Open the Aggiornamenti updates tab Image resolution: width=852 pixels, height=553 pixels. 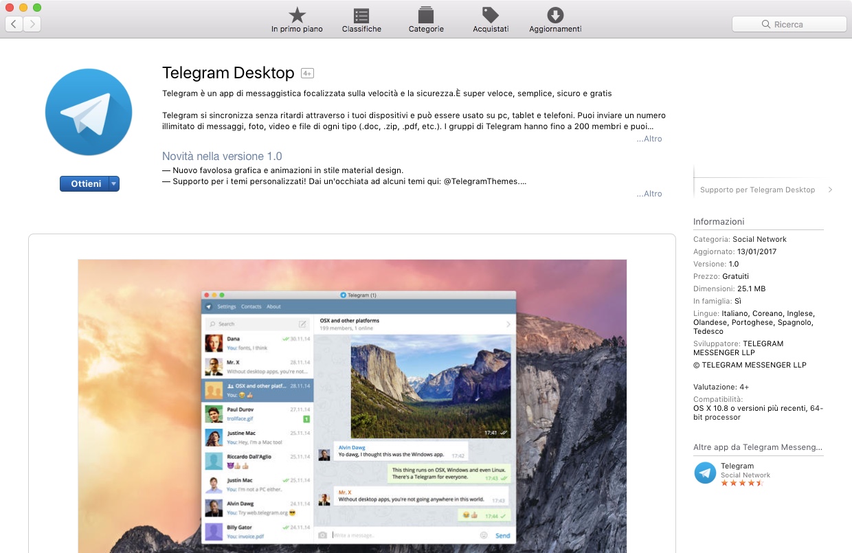(555, 20)
